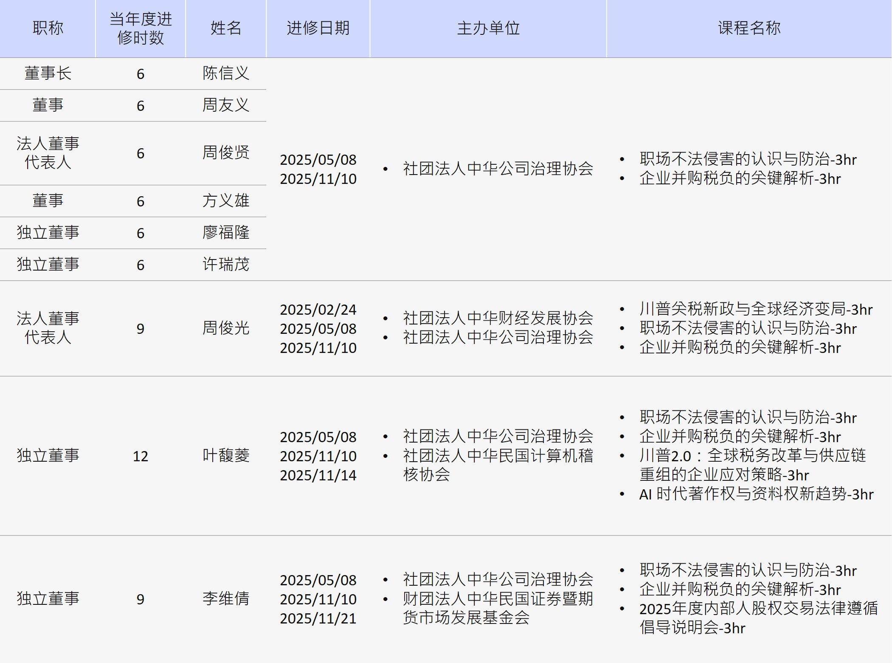Click the 职称 column header

point(48,28)
